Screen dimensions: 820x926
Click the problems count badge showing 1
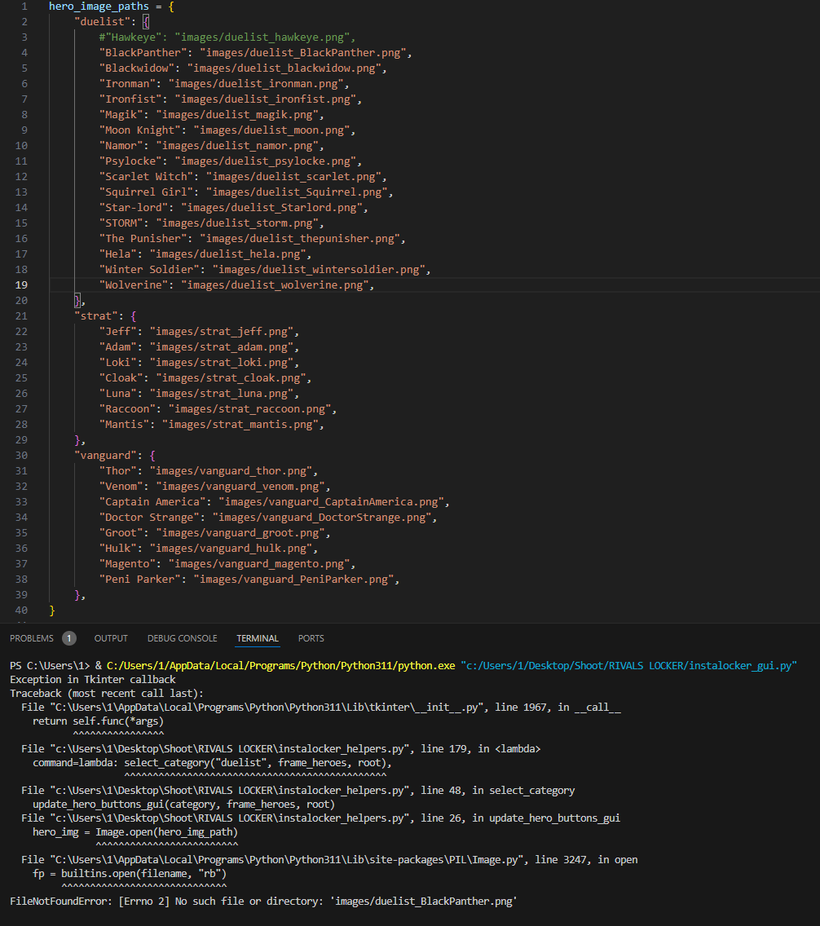(x=68, y=638)
